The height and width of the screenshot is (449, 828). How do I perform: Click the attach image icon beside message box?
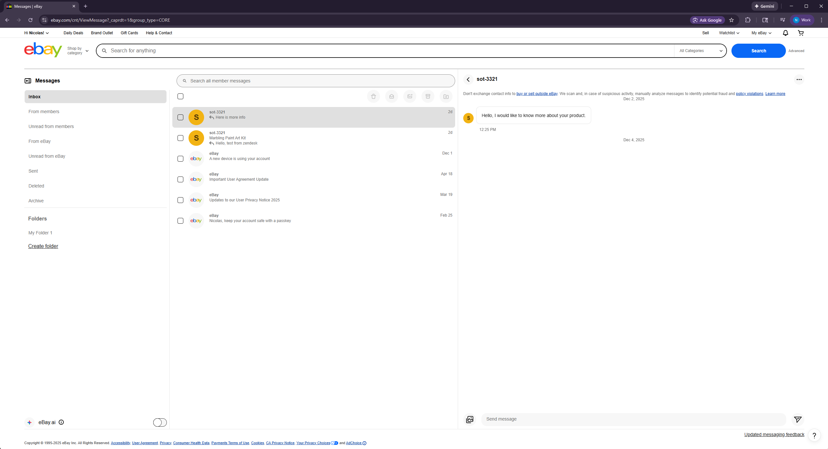point(469,419)
